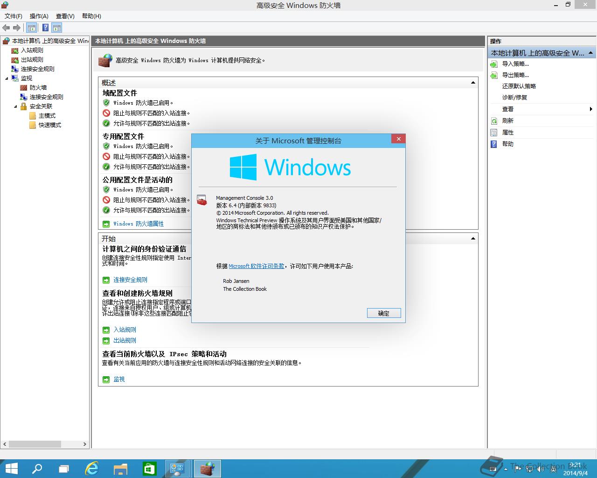
Task: Click the Back arrow in toolbar
Action: (x=7, y=28)
